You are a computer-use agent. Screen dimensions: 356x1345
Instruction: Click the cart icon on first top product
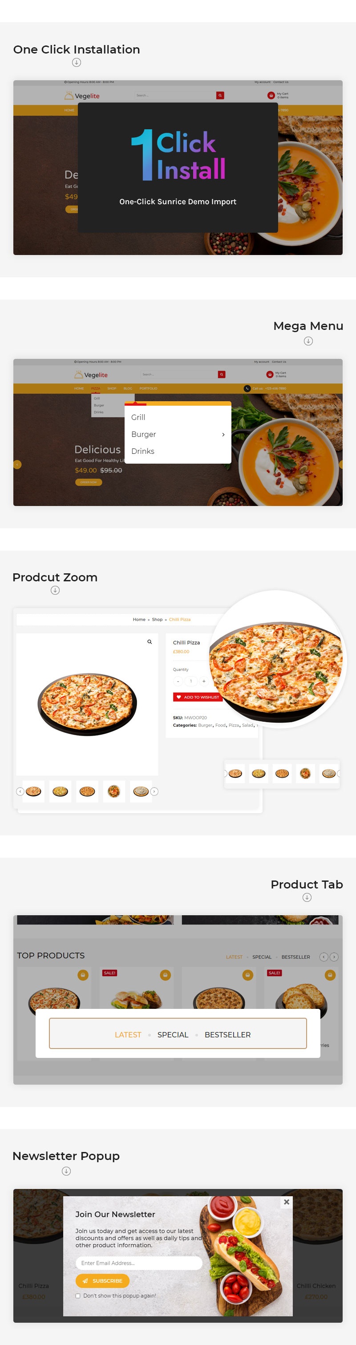click(x=83, y=975)
